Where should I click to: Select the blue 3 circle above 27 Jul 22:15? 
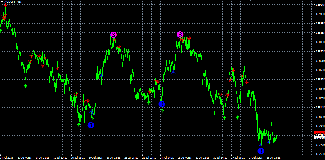pyautogui.click(x=261, y=151)
